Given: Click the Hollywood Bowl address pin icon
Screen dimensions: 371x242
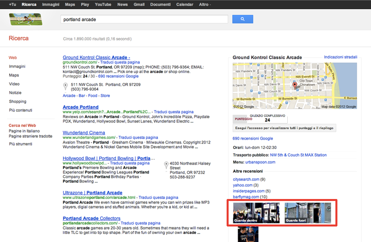Looking at the screenshot, I should pyautogui.click(x=166, y=165).
